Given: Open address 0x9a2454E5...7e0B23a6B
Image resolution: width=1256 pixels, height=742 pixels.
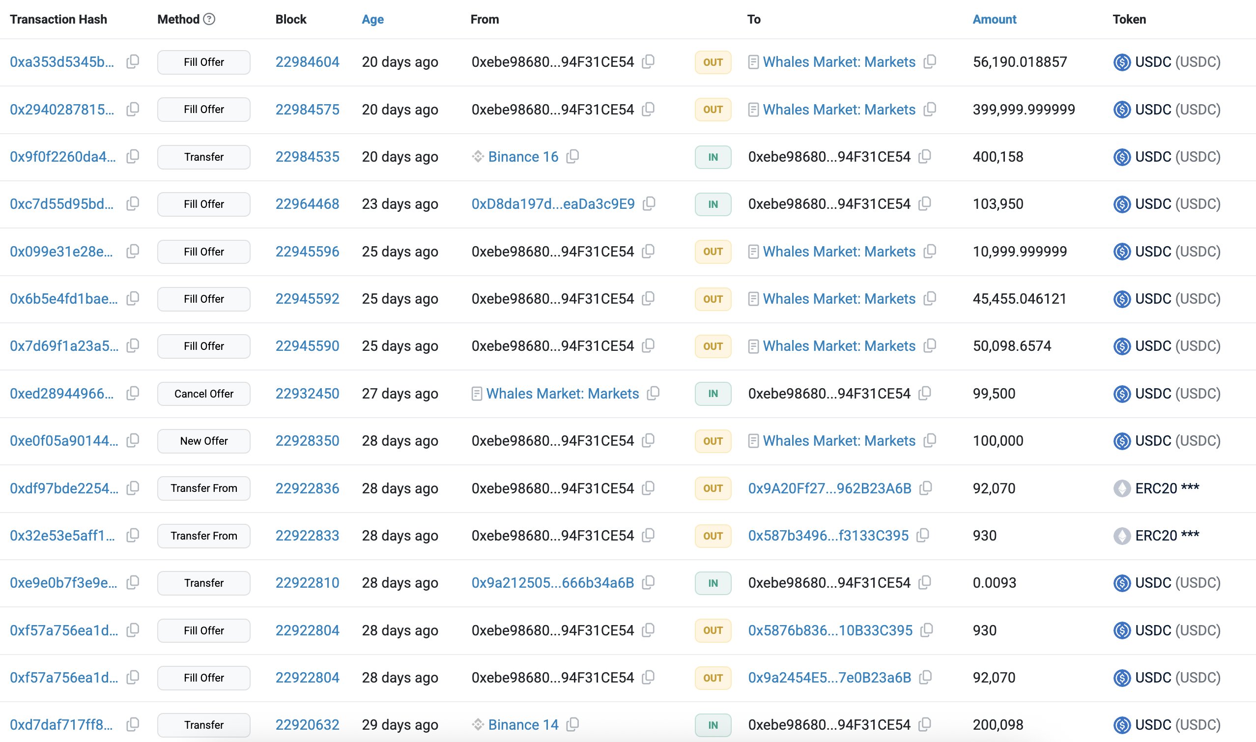Looking at the screenshot, I should coord(829,678).
